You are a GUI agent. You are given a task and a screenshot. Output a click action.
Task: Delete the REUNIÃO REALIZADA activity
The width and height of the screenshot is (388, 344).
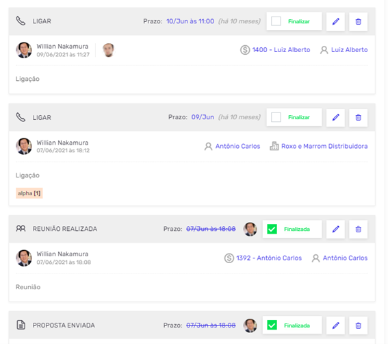pos(358,230)
